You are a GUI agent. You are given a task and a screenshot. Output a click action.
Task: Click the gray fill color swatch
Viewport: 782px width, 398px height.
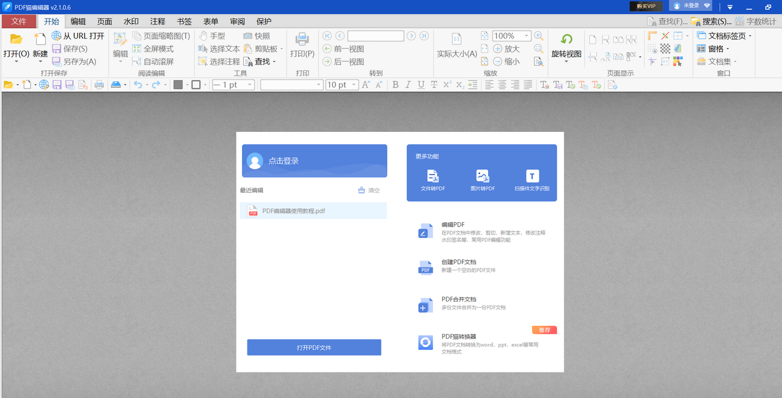tap(178, 85)
